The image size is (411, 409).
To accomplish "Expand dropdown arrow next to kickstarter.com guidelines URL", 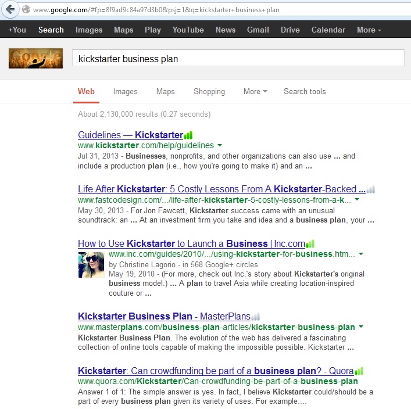I will click(220, 145).
